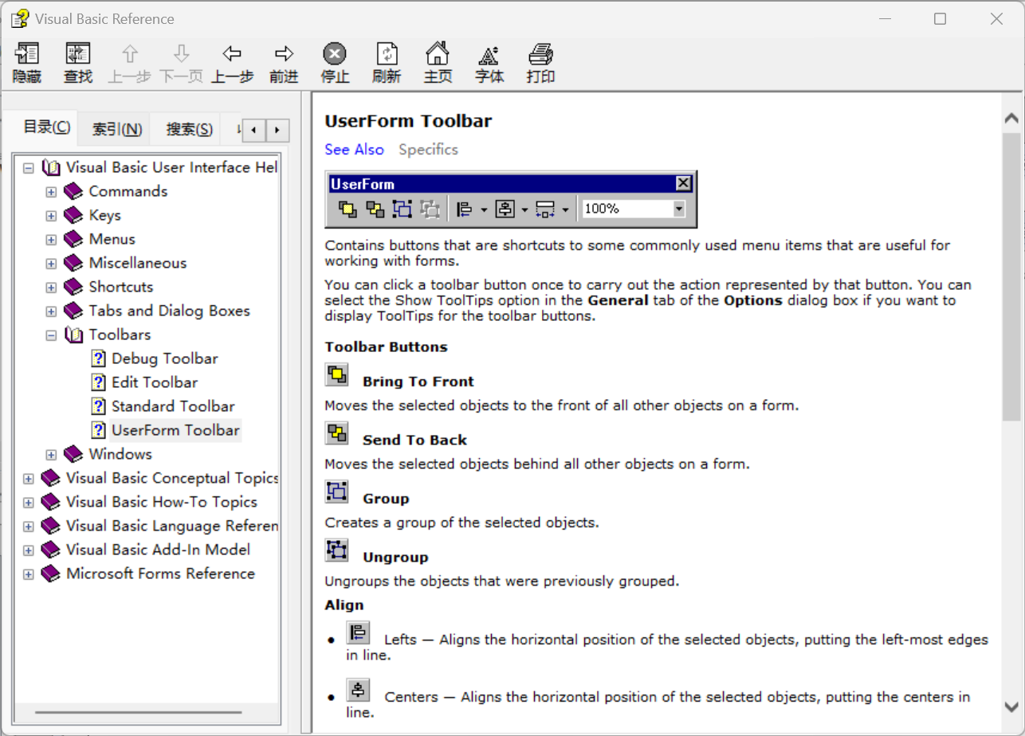
Task: Click the Centers align icon in the Align list
Action: tap(359, 690)
